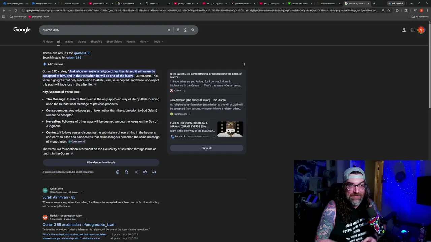Image resolution: width=431 pixels, height=242 pixels.
Task: Search instead for quaran 3.85
Action: click(74, 58)
